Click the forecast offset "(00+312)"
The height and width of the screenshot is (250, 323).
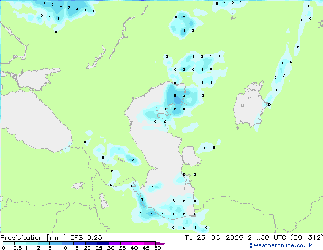[x=307, y=238]
